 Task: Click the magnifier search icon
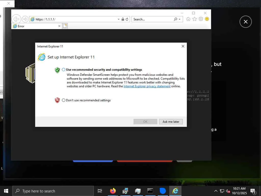175,19
